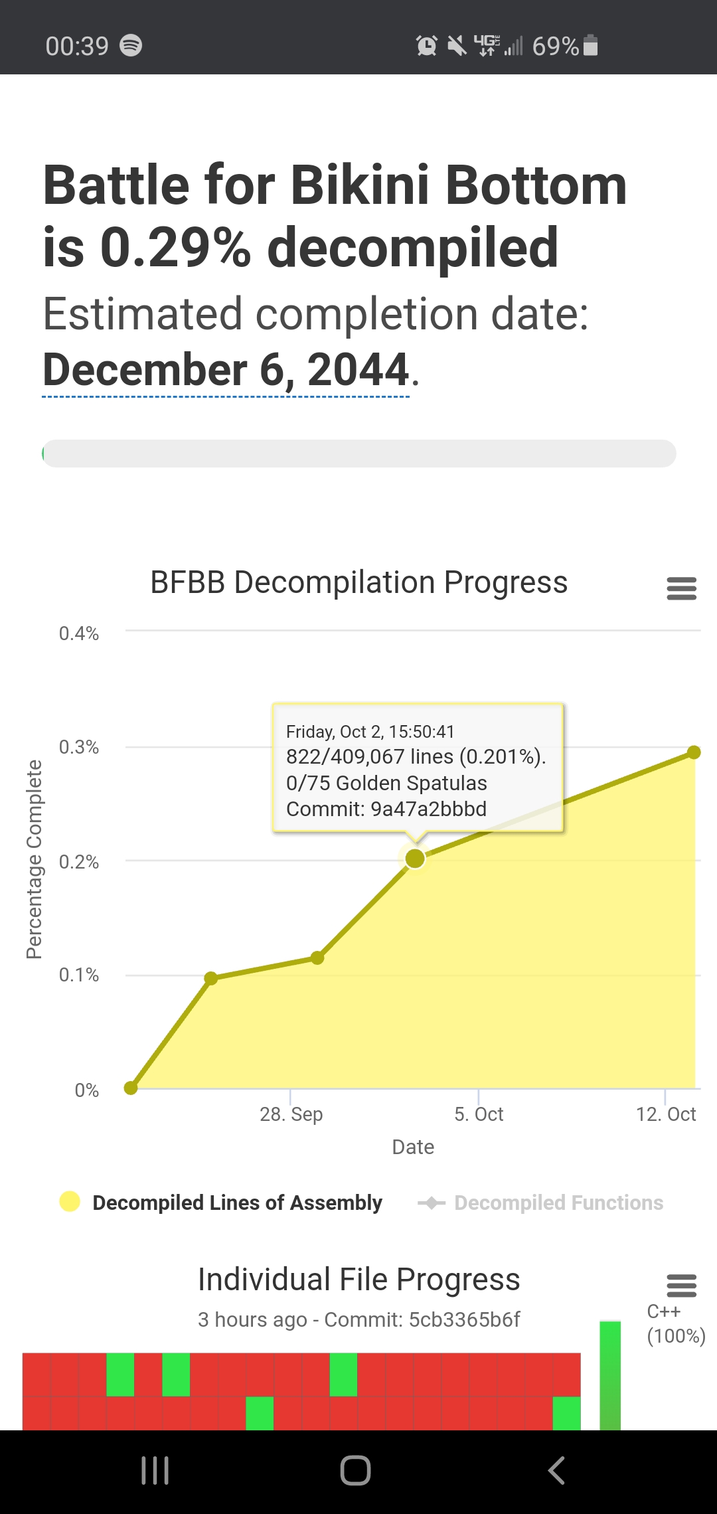
Task: Click the first green file progress cell
Action: click(x=120, y=1375)
